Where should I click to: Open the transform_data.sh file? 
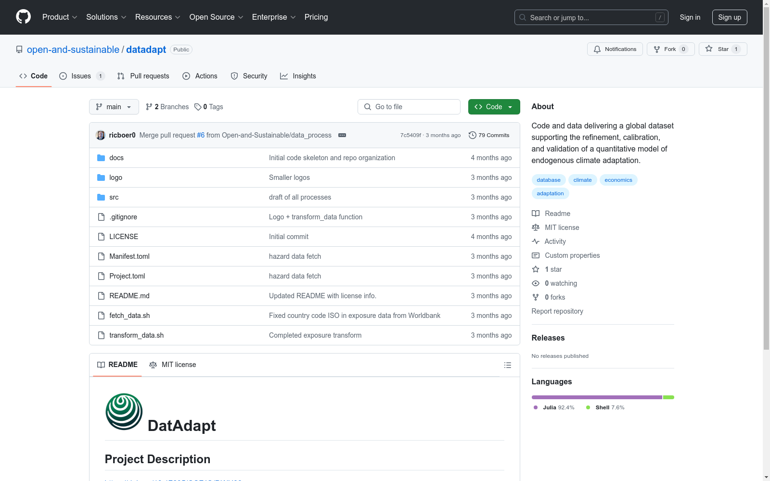tap(136, 335)
